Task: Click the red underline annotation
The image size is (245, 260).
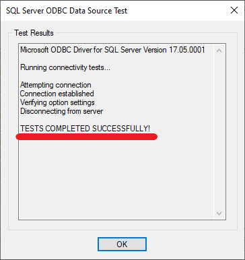Action: point(87,137)
